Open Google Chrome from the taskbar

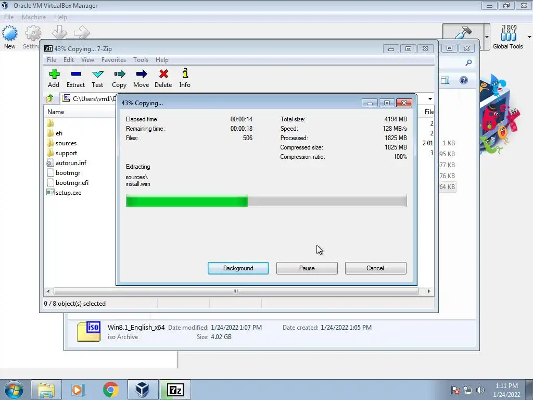(x=110, y=390)
